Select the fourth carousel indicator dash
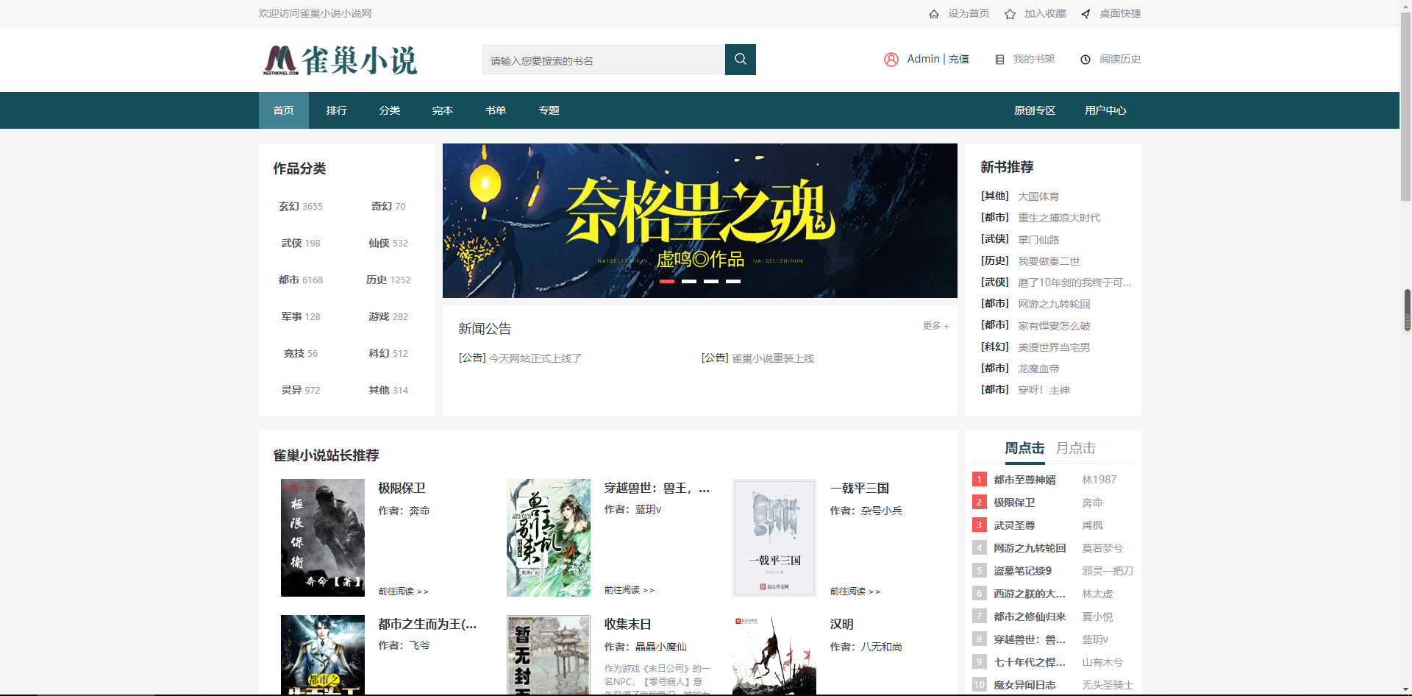 coord(733,281)
